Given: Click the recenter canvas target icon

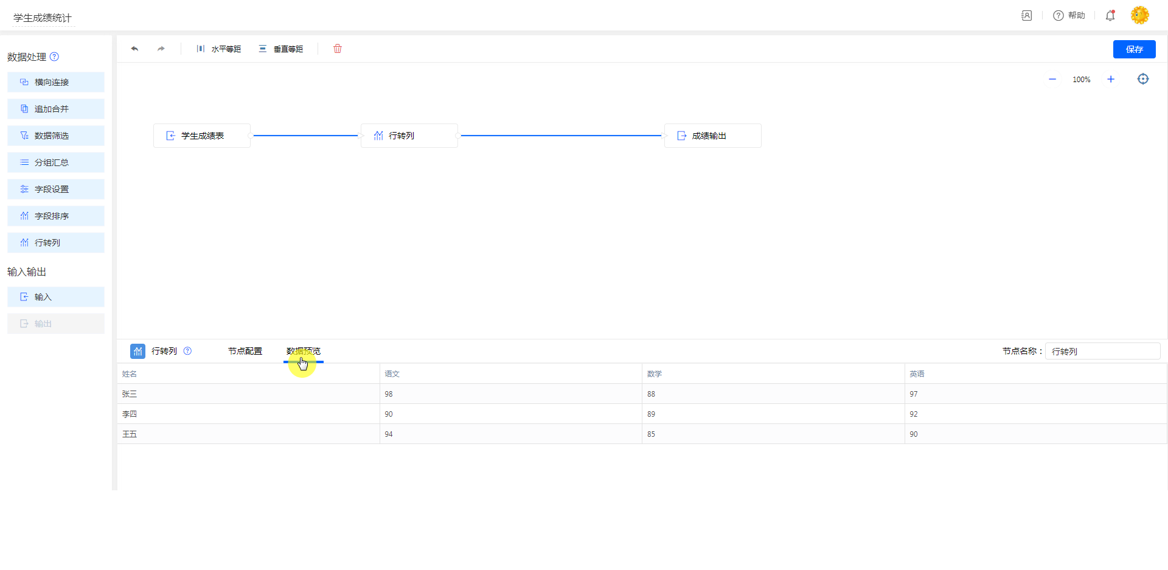Looking at the screenshot, I should point(1143,79).
